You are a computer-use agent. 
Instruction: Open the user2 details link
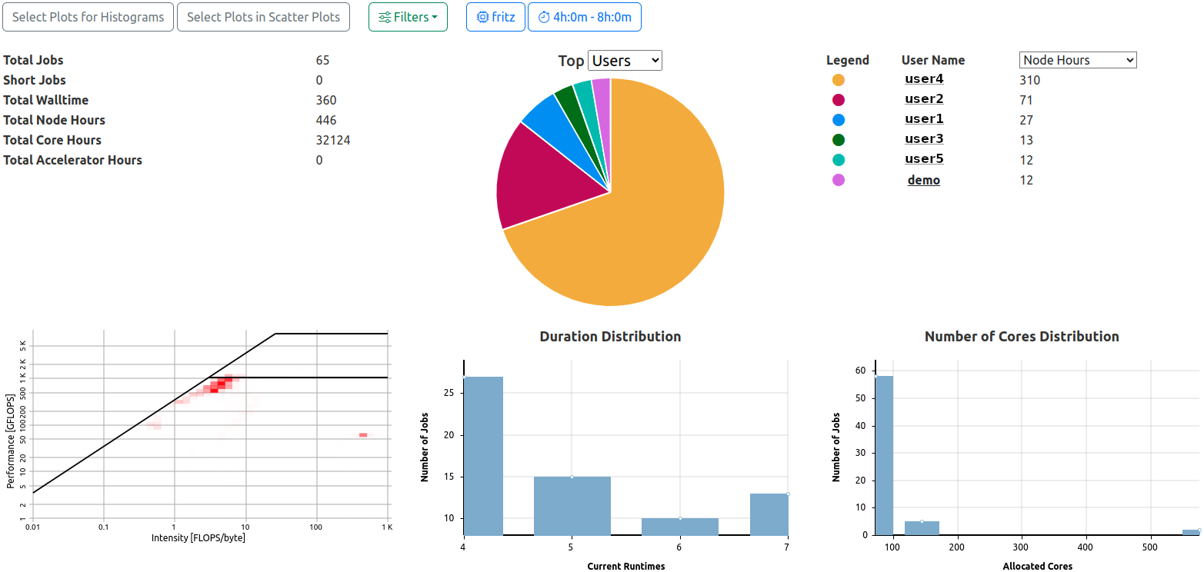click(923, 98)
